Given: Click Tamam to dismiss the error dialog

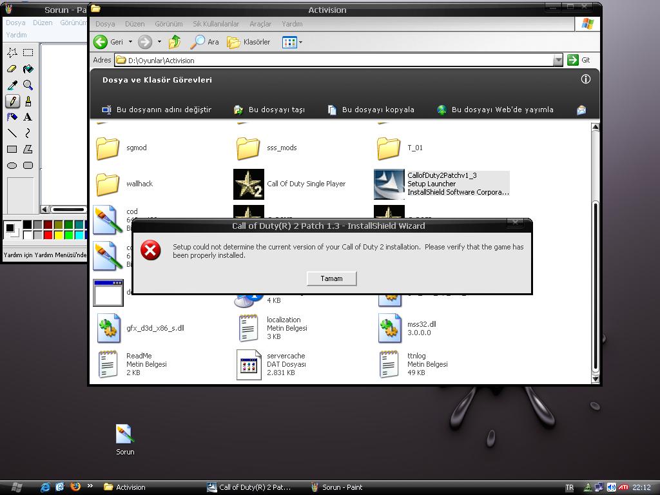Looking at the screenshot, I should 332,278.
